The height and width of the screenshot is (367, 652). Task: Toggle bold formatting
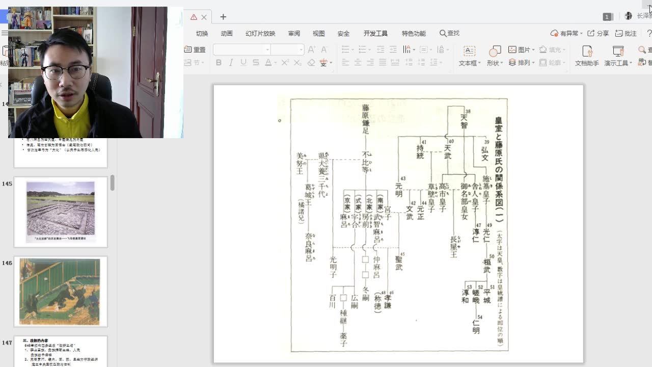pyautogui.click(x=219, y=63)
